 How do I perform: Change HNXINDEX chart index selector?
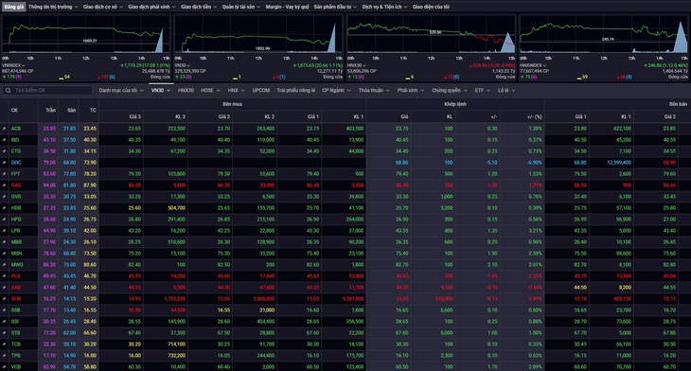coord(533,65)
